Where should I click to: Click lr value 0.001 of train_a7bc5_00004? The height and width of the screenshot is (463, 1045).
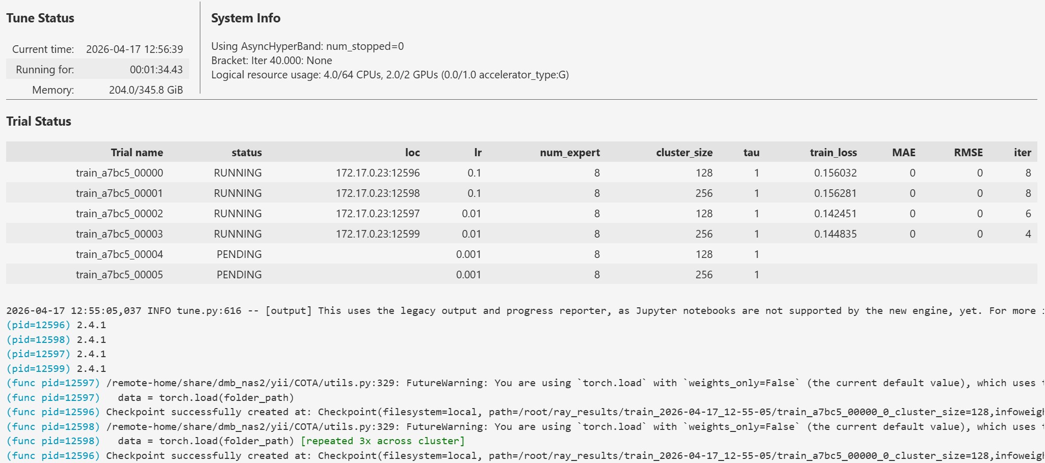pyautogui.click(x=468, y=254)
